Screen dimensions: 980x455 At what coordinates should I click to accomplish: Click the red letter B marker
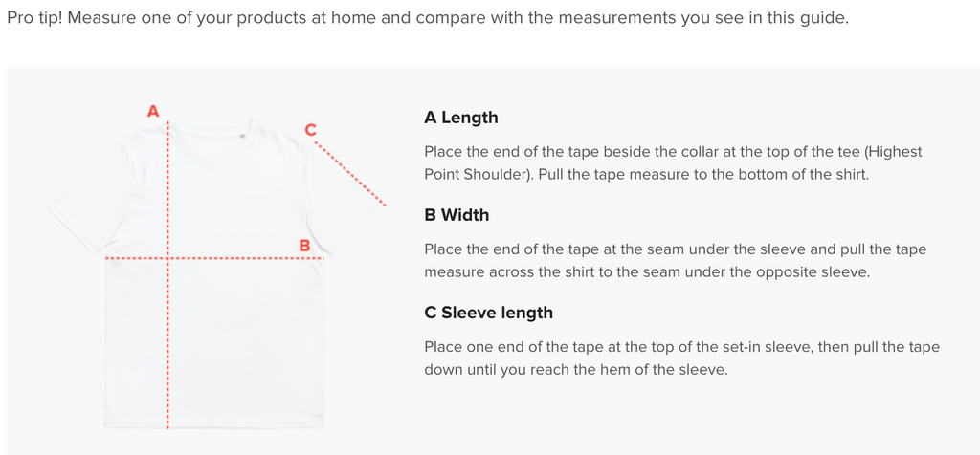[304, 246]
